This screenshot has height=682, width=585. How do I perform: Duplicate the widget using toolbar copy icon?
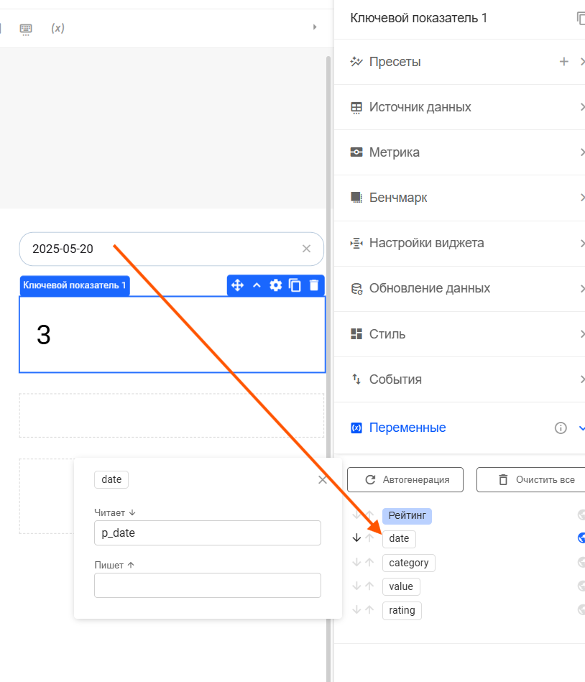[295, 285]
